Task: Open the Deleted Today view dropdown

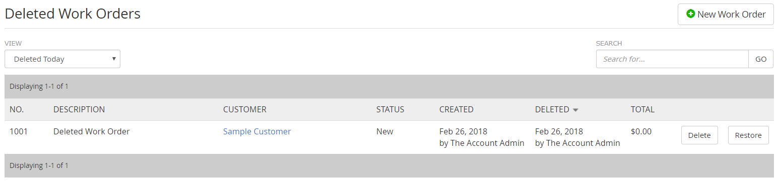Action: pos(62,59)
